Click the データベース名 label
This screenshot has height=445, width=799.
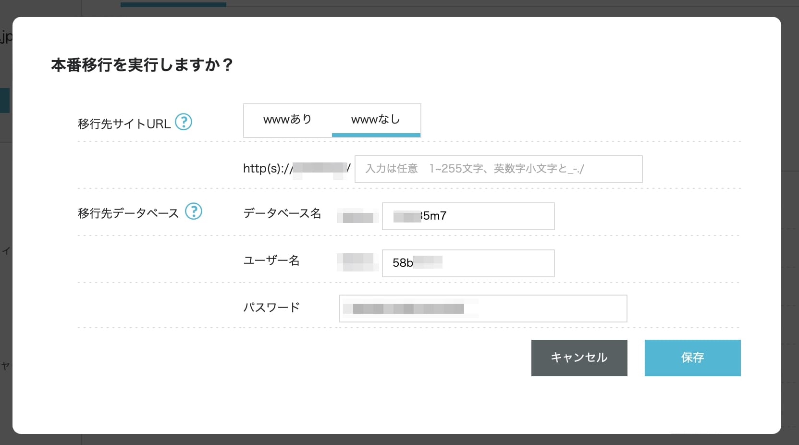pos(282,213)
